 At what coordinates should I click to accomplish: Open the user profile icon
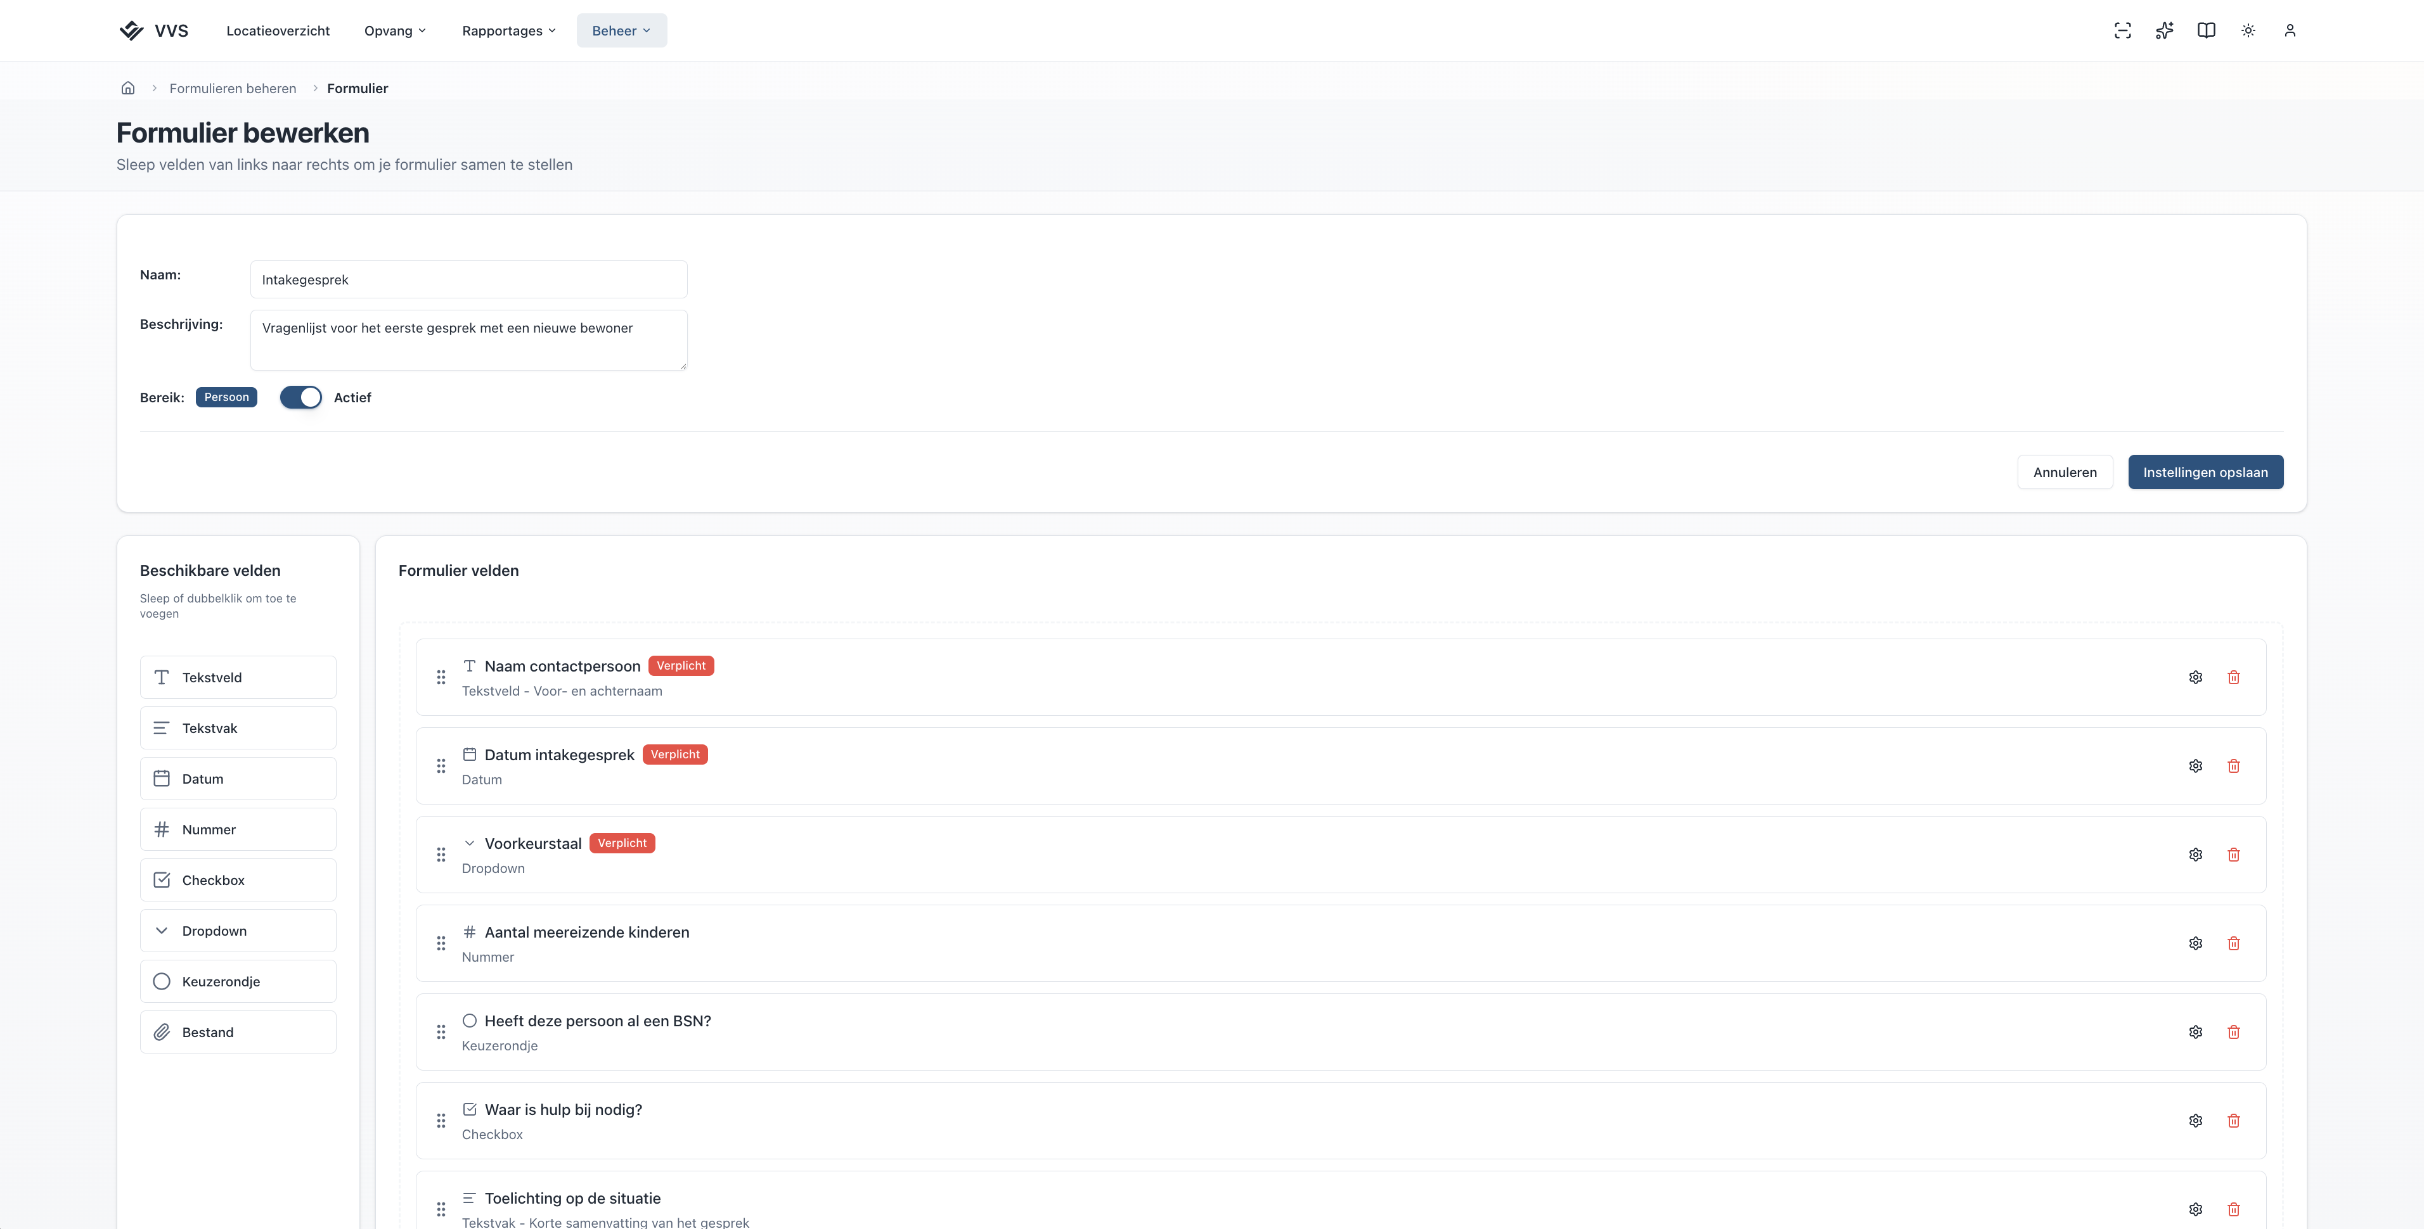(x=2290, y=30)
